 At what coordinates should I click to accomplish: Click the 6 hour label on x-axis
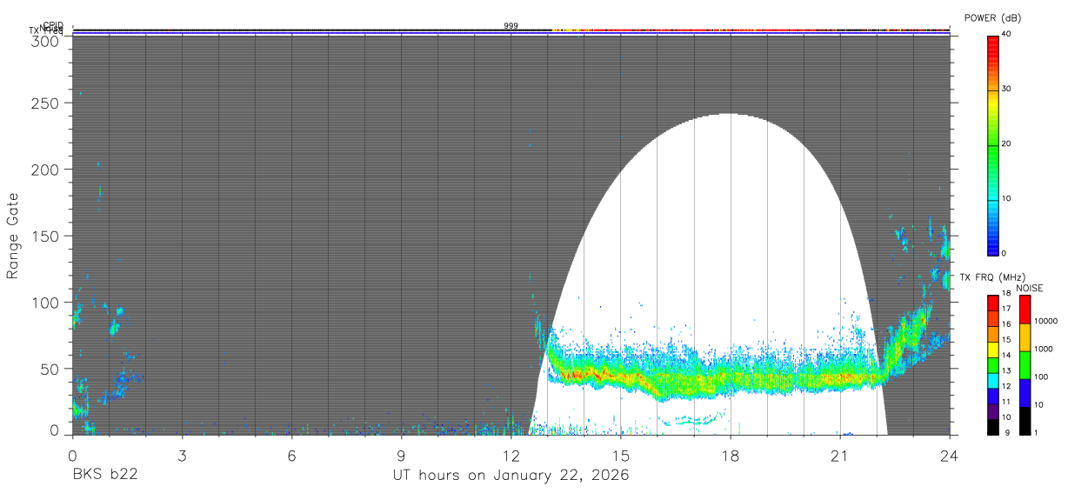click(x=291, y=456)
